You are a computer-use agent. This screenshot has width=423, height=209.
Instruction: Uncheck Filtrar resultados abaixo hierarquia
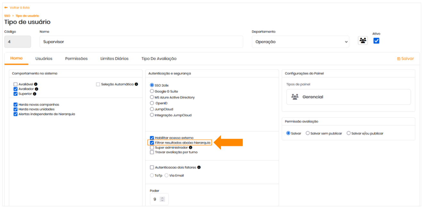152,143
